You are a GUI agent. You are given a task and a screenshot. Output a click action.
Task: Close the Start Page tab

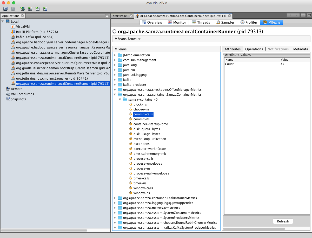tap(131, 16)
